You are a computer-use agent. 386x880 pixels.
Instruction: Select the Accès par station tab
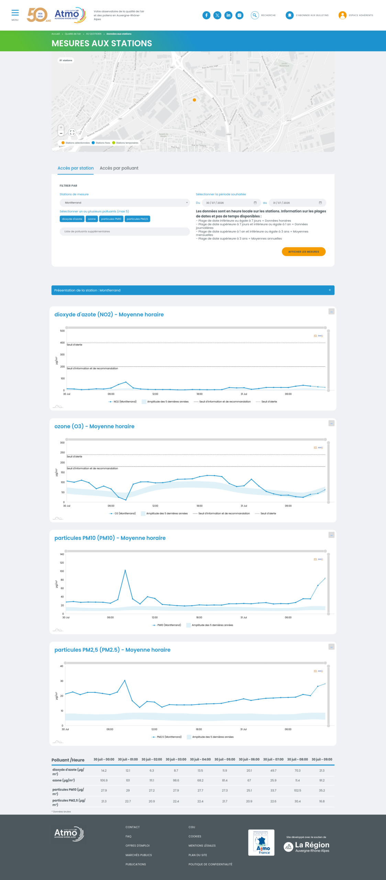point(76,168)
